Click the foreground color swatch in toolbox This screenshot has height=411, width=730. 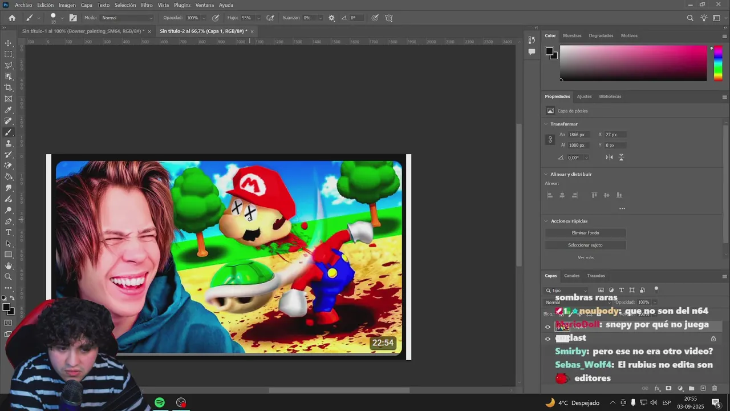point(6,308)
